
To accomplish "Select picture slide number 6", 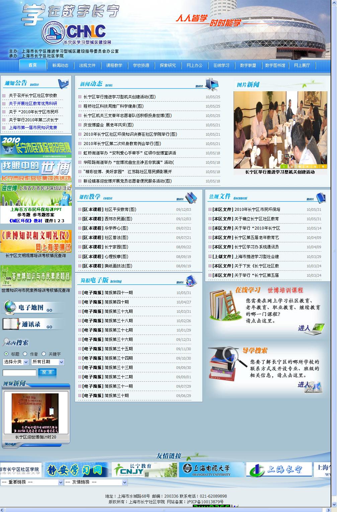I will (x=323, y=166).
